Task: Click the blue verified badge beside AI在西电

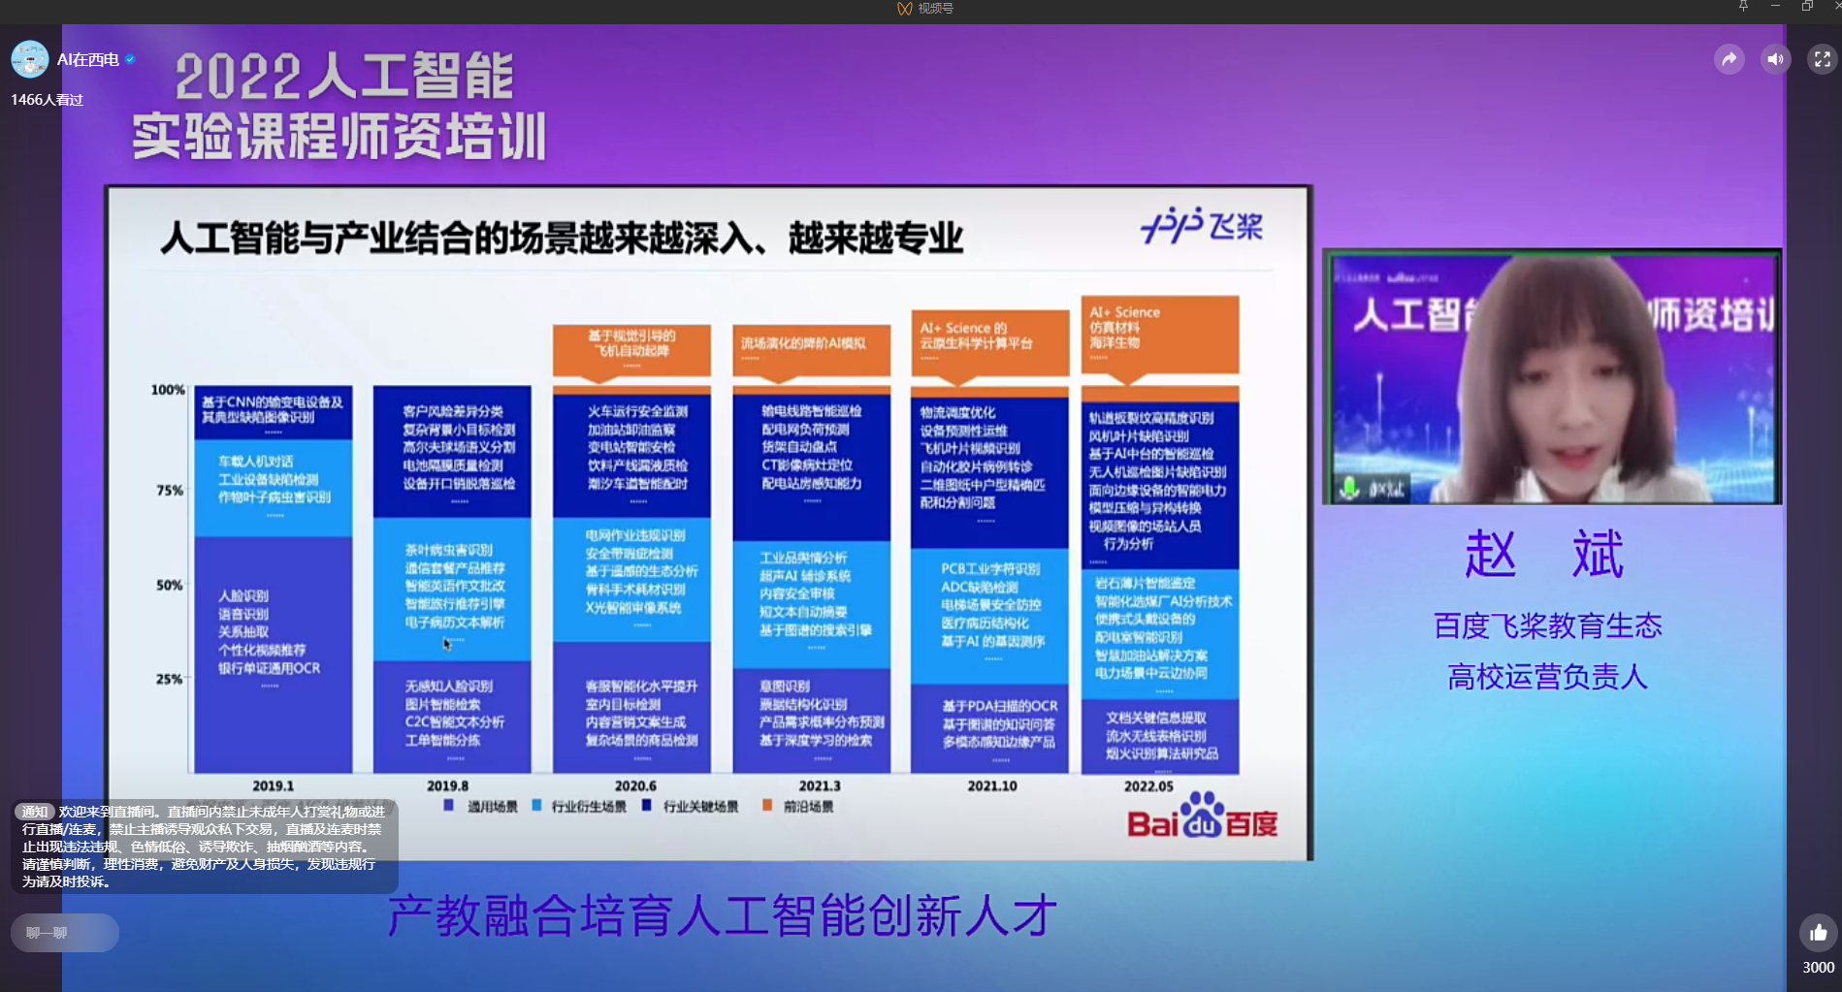Action: point(130,59)
